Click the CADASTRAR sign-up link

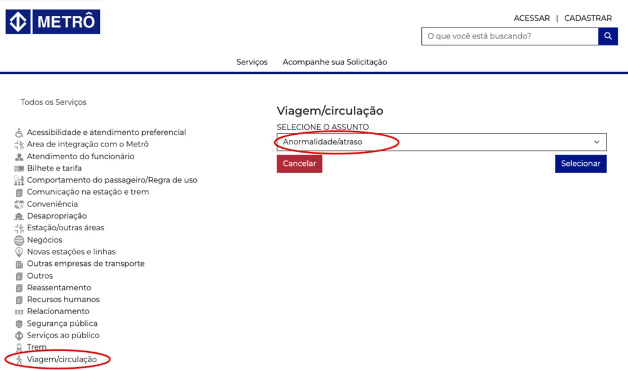588,18
